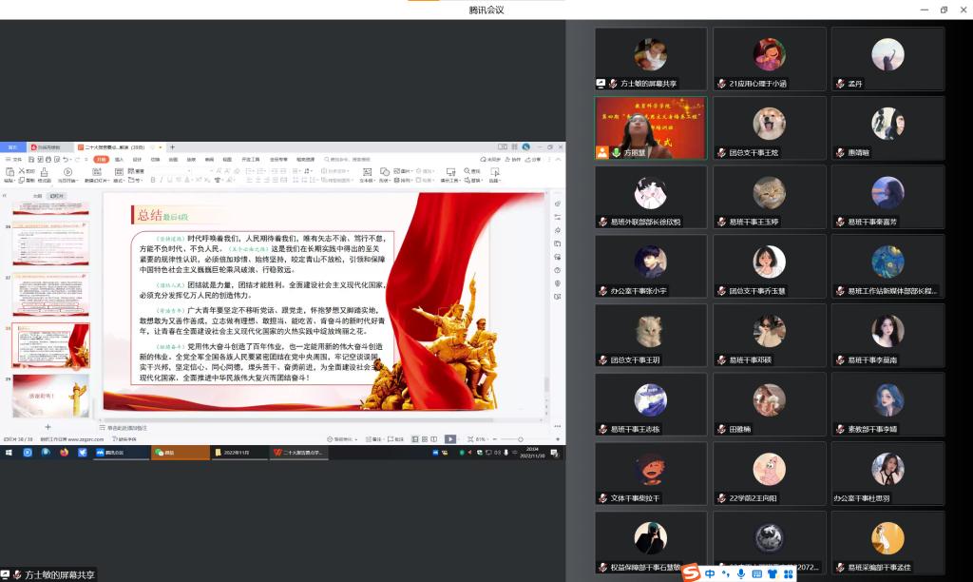This screenshot has width=973, height=582.
Task: Click the new tab plus button
Action: click(172, 147)
